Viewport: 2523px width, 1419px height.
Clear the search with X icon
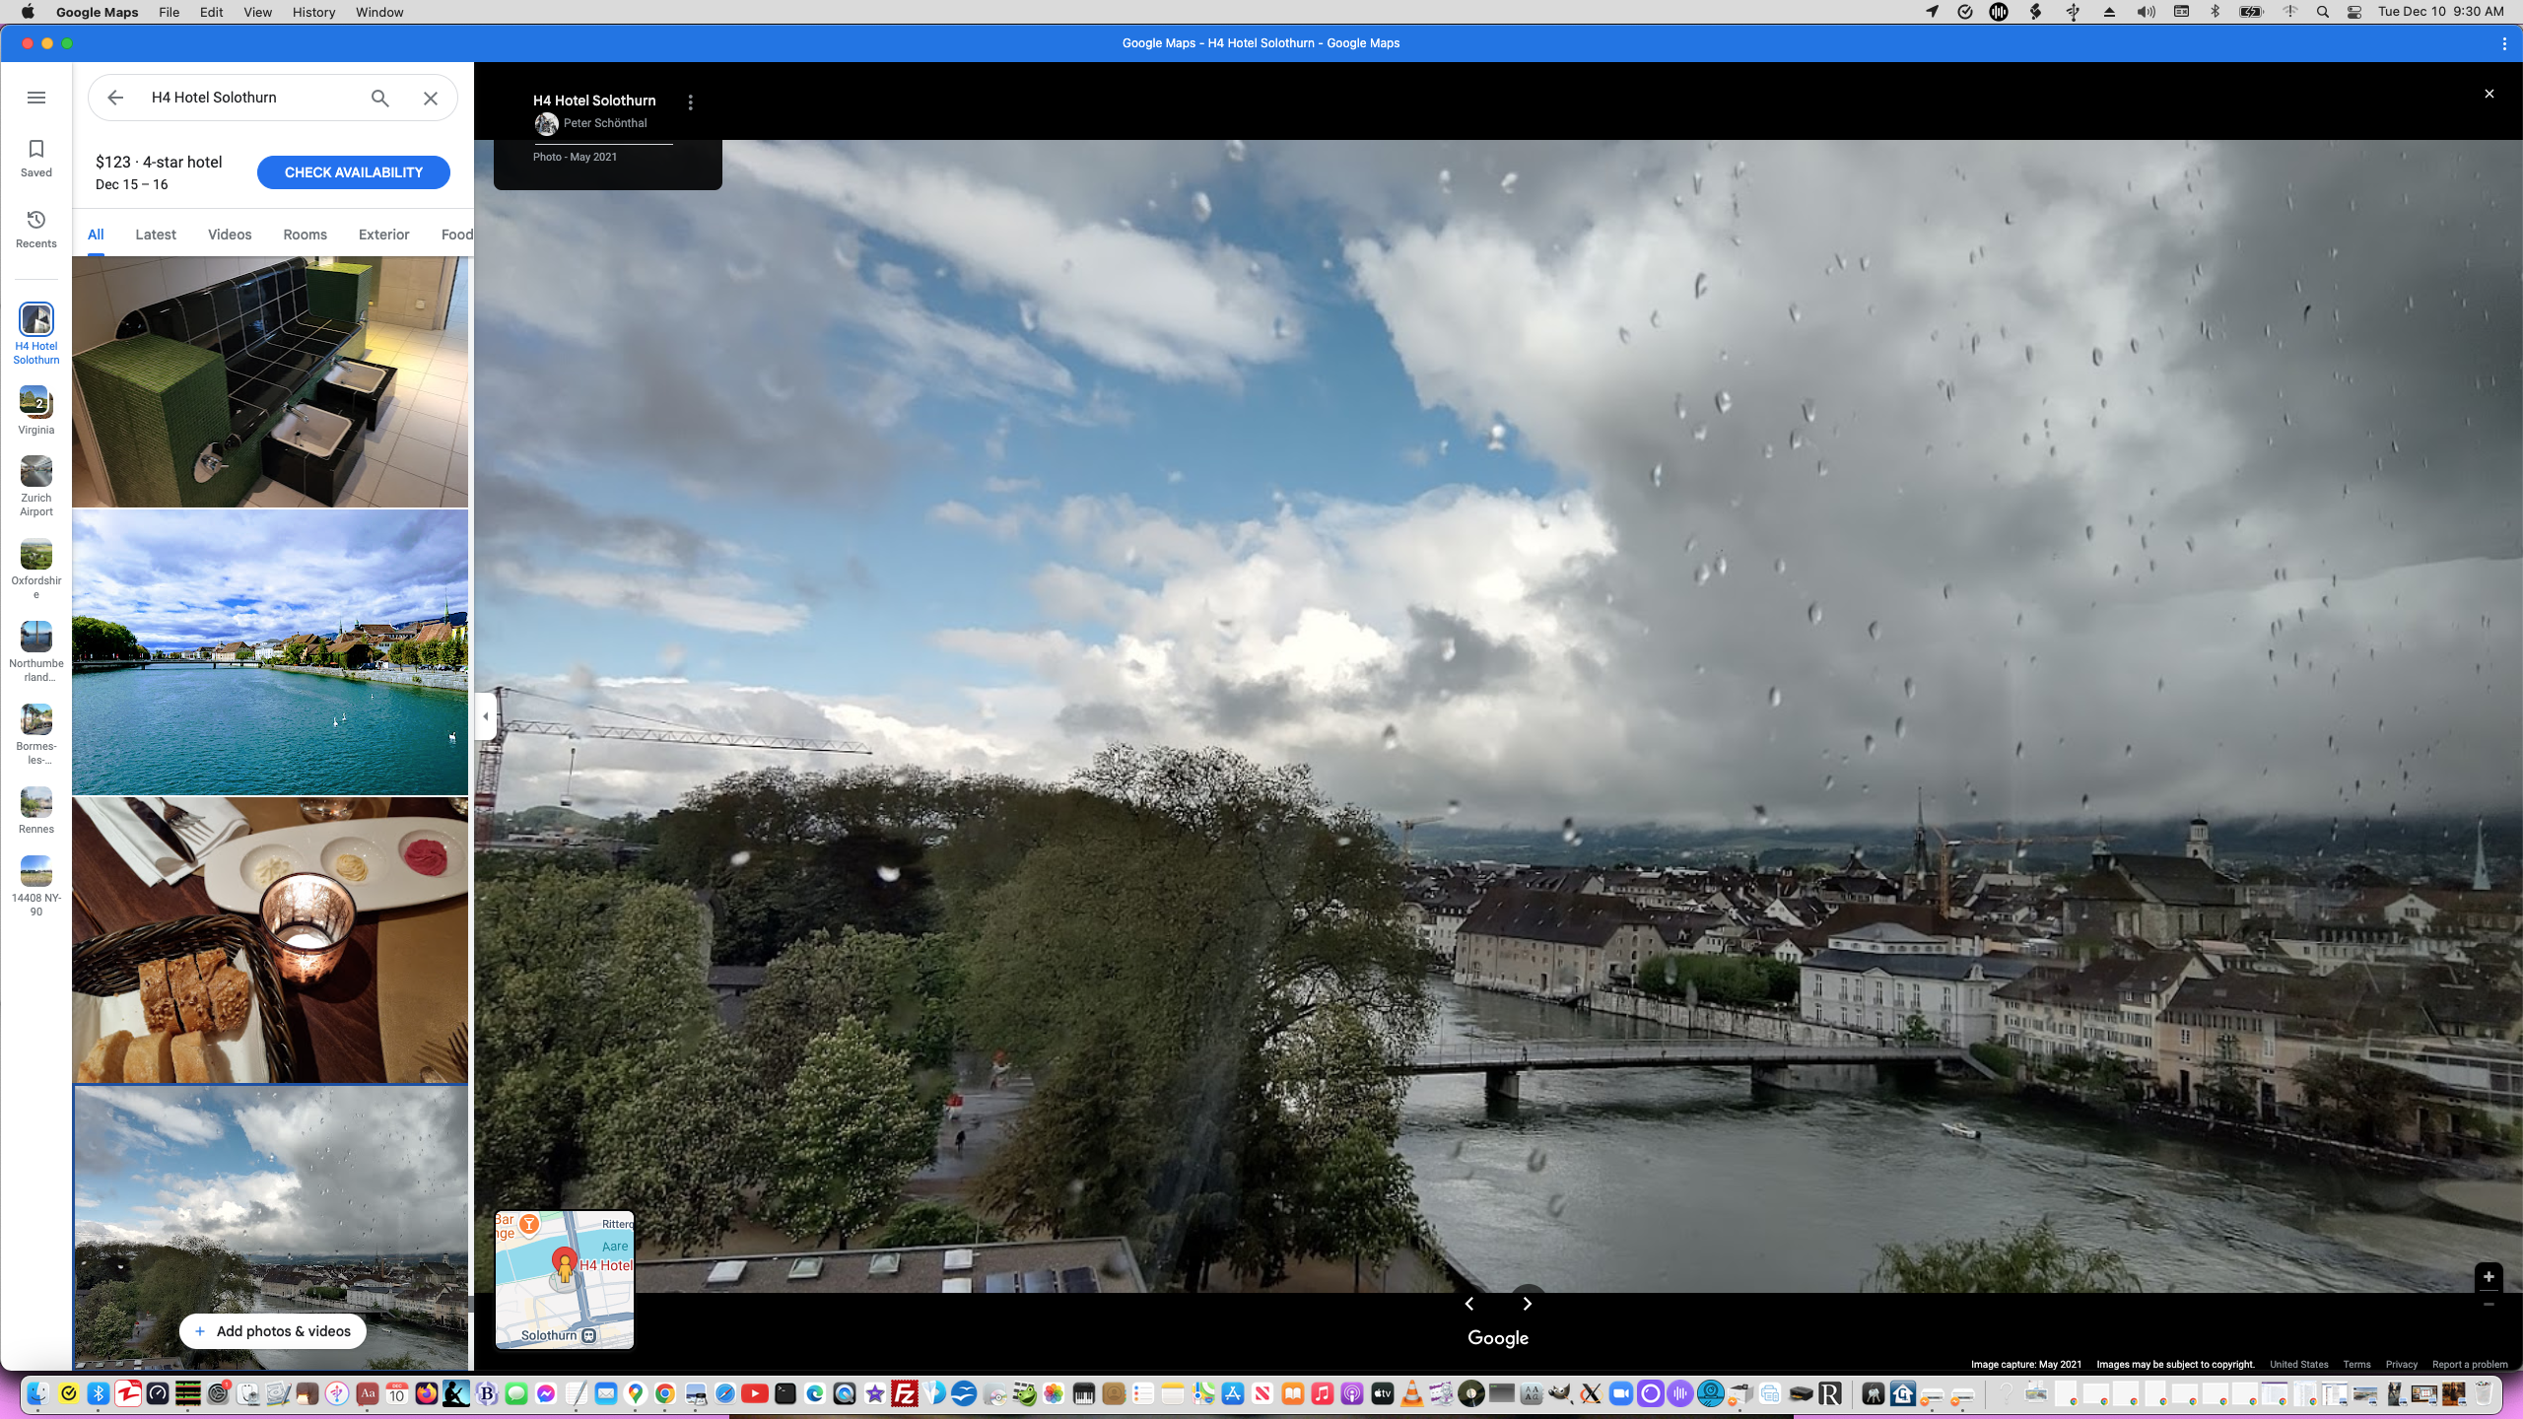431,98
